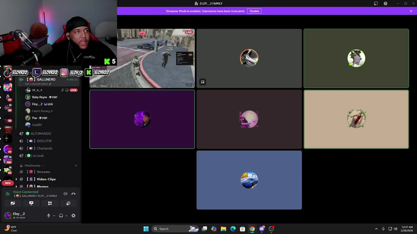Viewport: 417px width, 234px height.
Task: Add a channel to Multimedia category
Action: (x=76, y=166)
